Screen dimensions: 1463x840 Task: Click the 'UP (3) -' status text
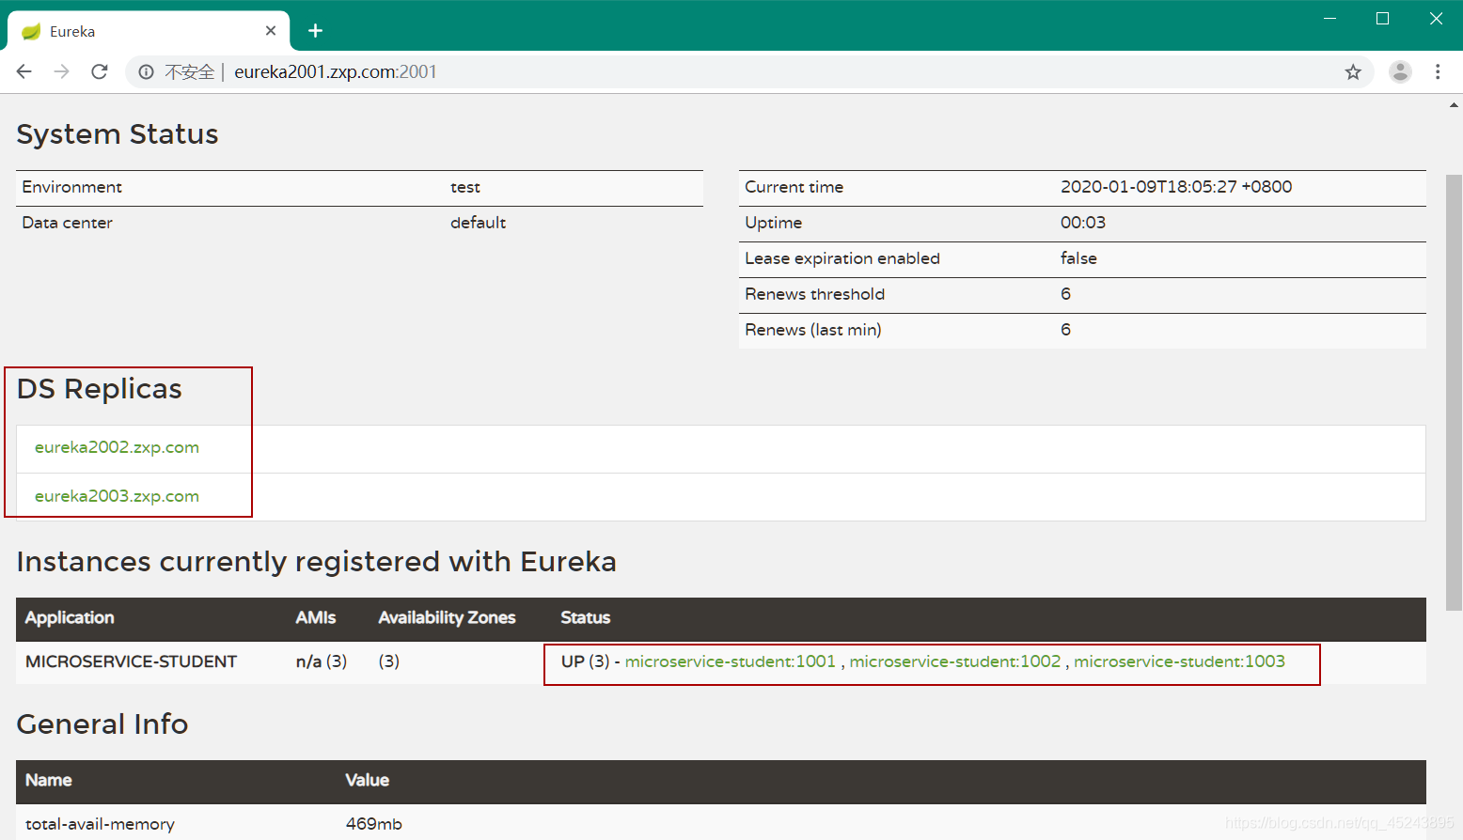coord(590,661)
